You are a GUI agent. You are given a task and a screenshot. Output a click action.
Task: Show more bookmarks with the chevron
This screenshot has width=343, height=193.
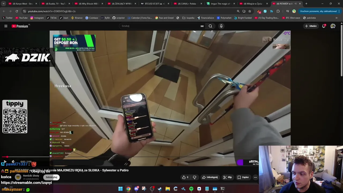pyautogui.click(x=336, y=18)
